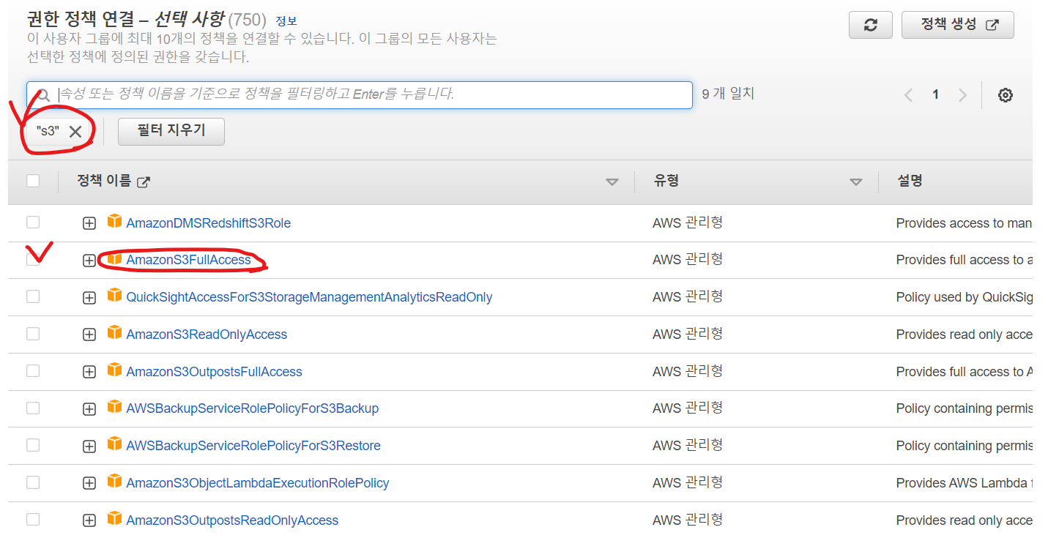Image resolution: width=1059 pixels, height=538 pixels.
Task: Click AWS 관리형 type cell for AmazonS3FullAccess
Action: pyautogui.click(x=688, y=259)
